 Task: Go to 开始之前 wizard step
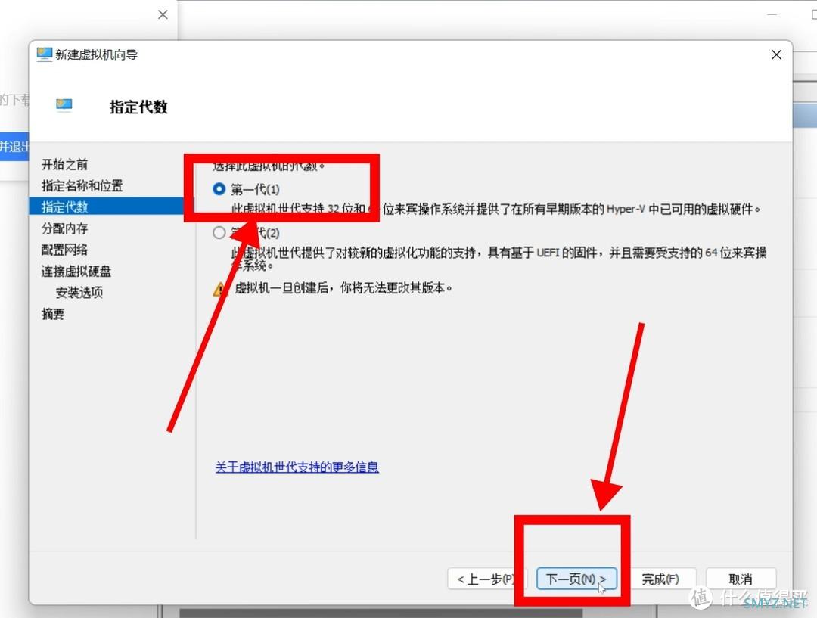pos(64,164)
